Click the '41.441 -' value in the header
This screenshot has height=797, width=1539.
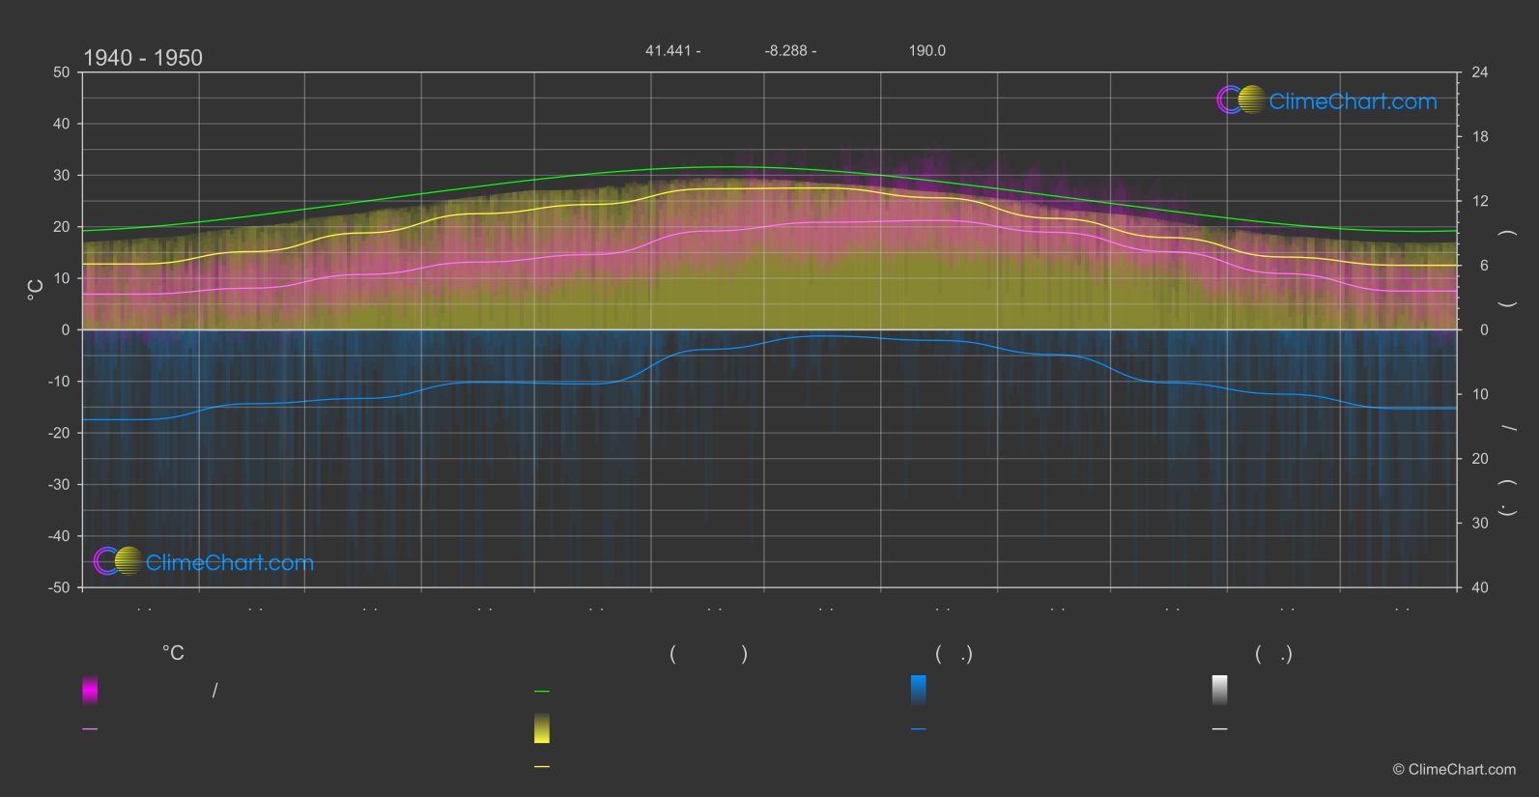click(673, 50)
